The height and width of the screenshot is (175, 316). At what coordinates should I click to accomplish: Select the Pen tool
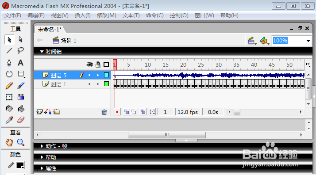9,63
